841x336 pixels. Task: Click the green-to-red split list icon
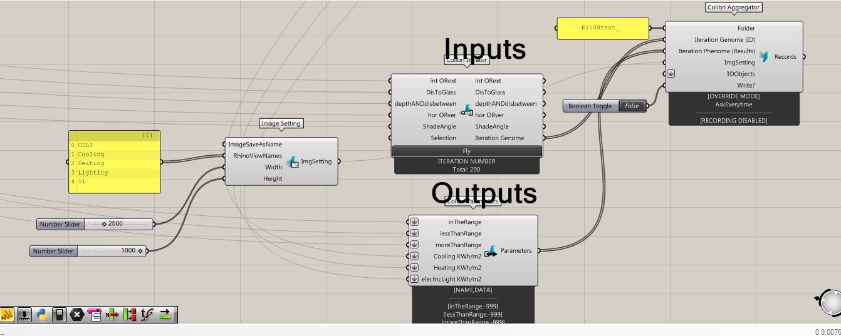pos(130,315)
